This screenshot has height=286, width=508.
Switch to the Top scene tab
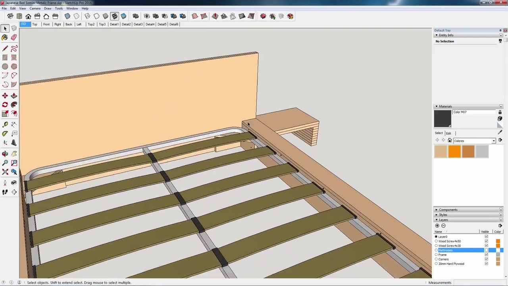pos(35,24)
